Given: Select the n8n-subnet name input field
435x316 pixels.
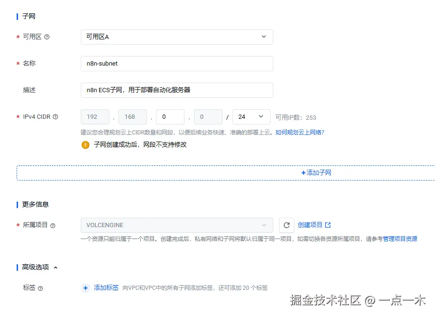Looking at the screenshot, I should point(177,63).
